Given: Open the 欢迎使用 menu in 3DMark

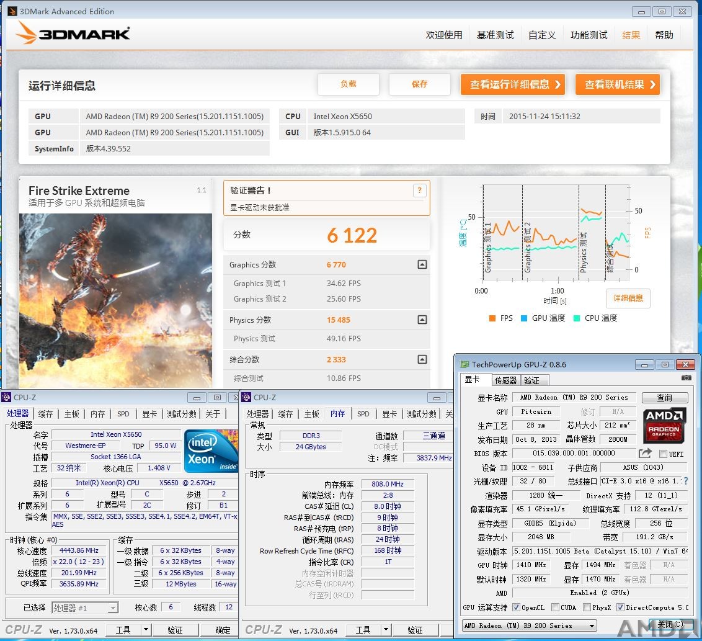Looking at the screenshot, I should coord(443,35).
